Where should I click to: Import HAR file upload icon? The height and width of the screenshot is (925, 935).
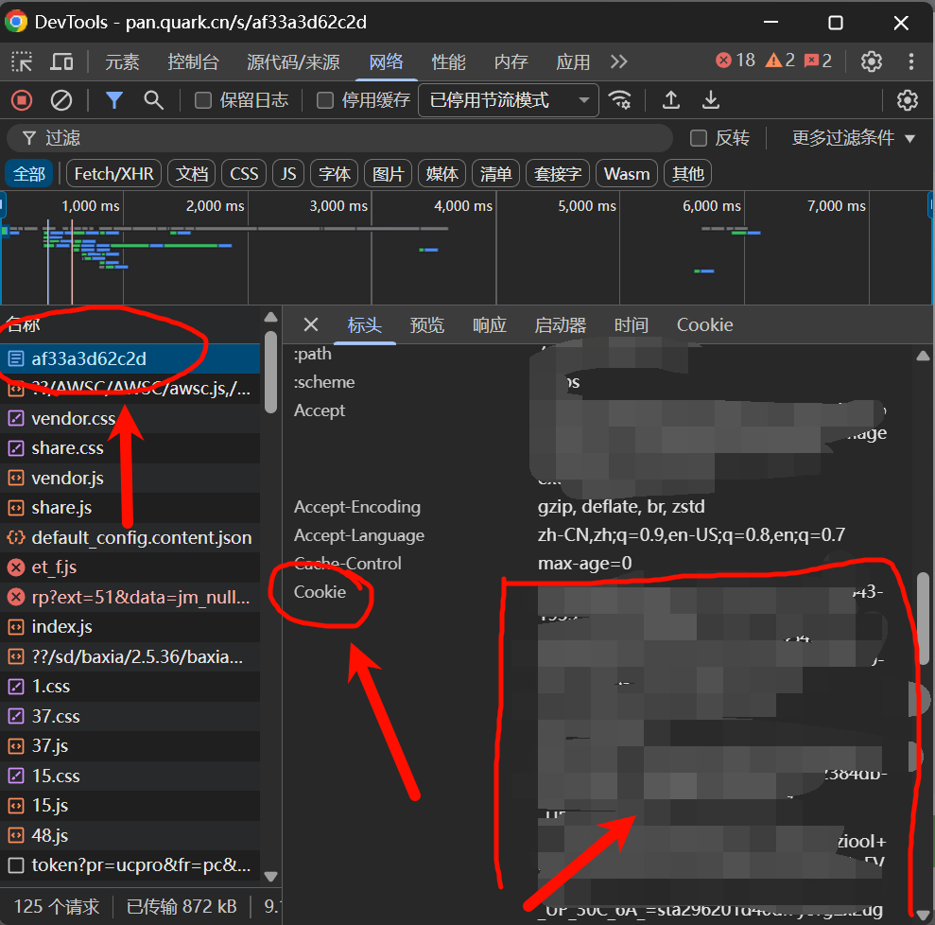[671, 100]
